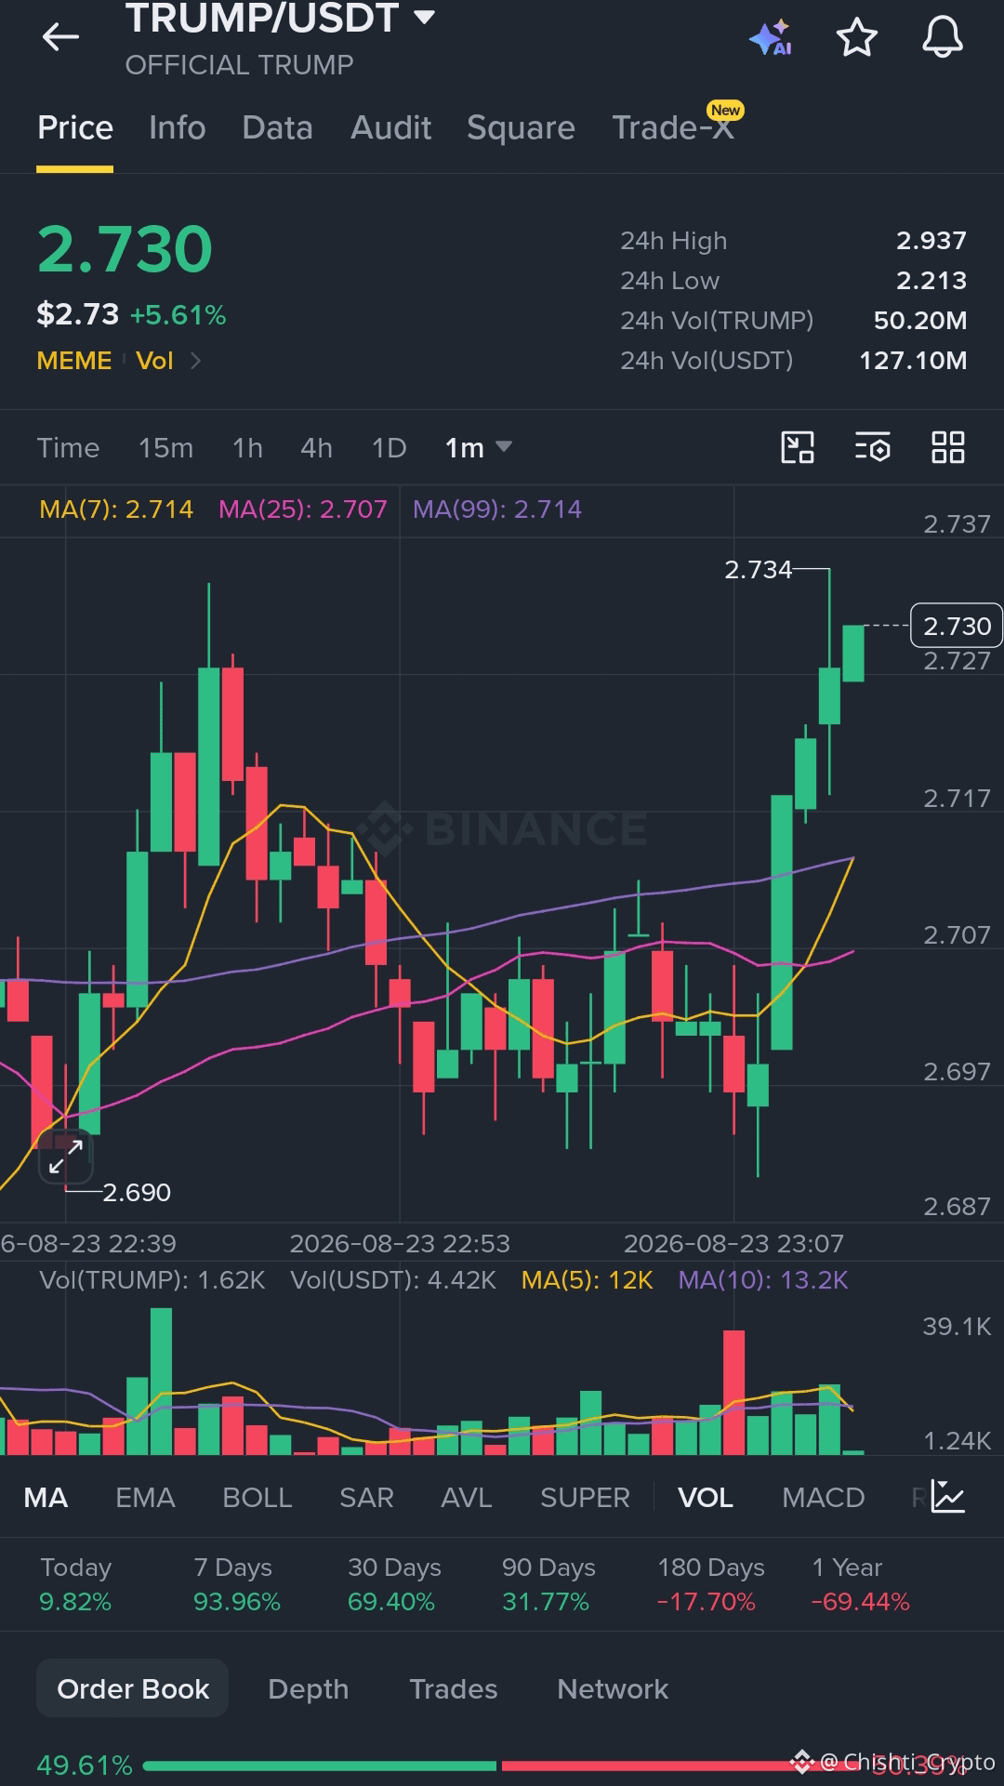Image resolution: width=1004 pixels, height=1786 pixels.
Task: Switch to the Info tab
Action: click(177, 127)
